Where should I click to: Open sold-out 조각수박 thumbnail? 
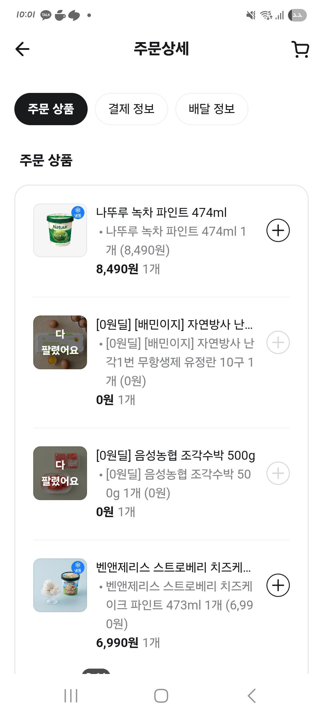[60, 473]
